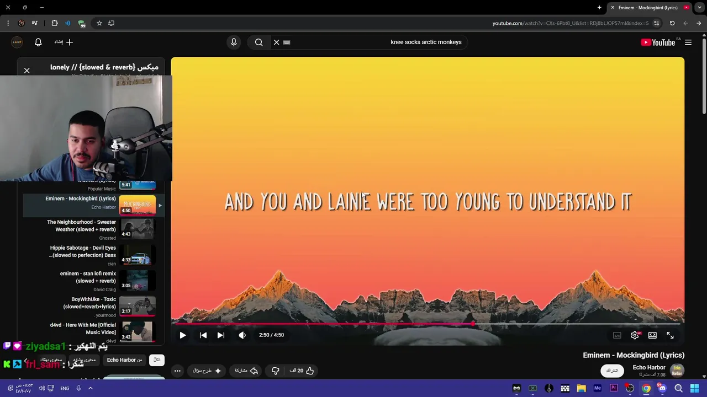Click the sparkle Ask question button

207,371
